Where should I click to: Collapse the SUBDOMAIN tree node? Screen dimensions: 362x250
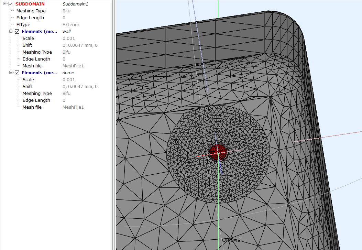[4, 4]
